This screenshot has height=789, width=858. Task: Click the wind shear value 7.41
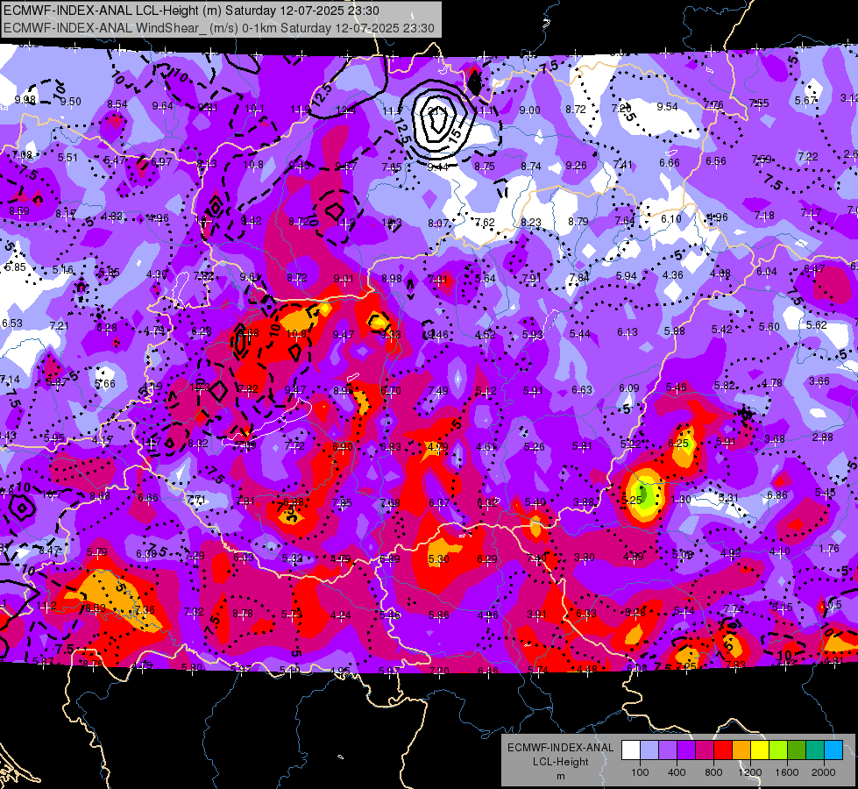coord(623,164)
